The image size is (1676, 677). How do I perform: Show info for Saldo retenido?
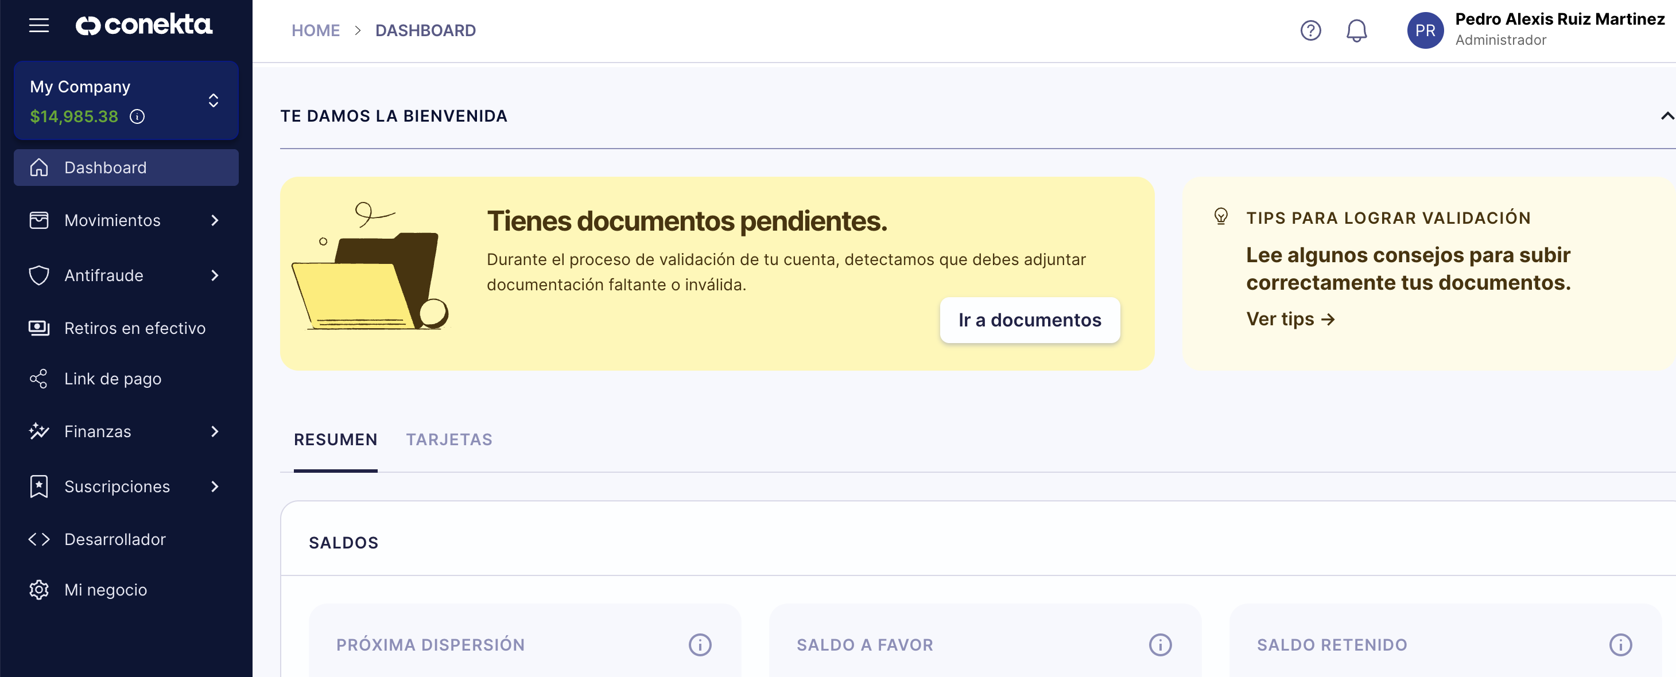tap(1621, 644)
